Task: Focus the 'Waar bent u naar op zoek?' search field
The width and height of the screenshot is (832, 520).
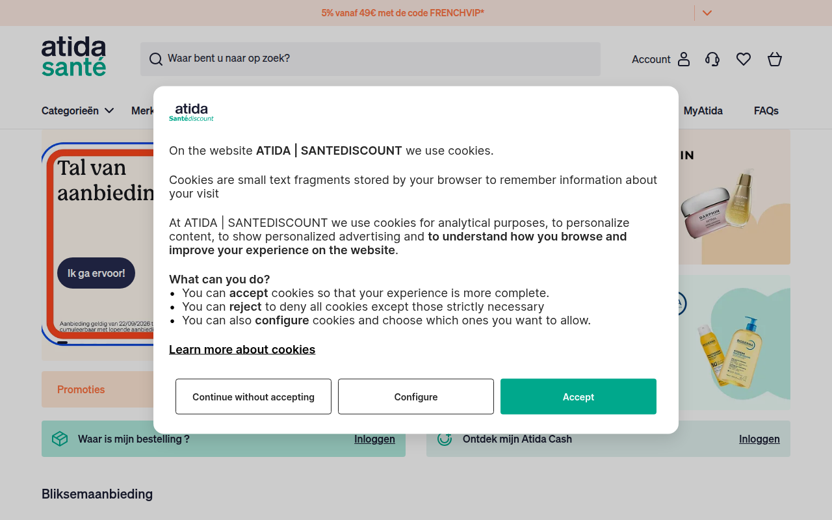Action: click(370, 59)
